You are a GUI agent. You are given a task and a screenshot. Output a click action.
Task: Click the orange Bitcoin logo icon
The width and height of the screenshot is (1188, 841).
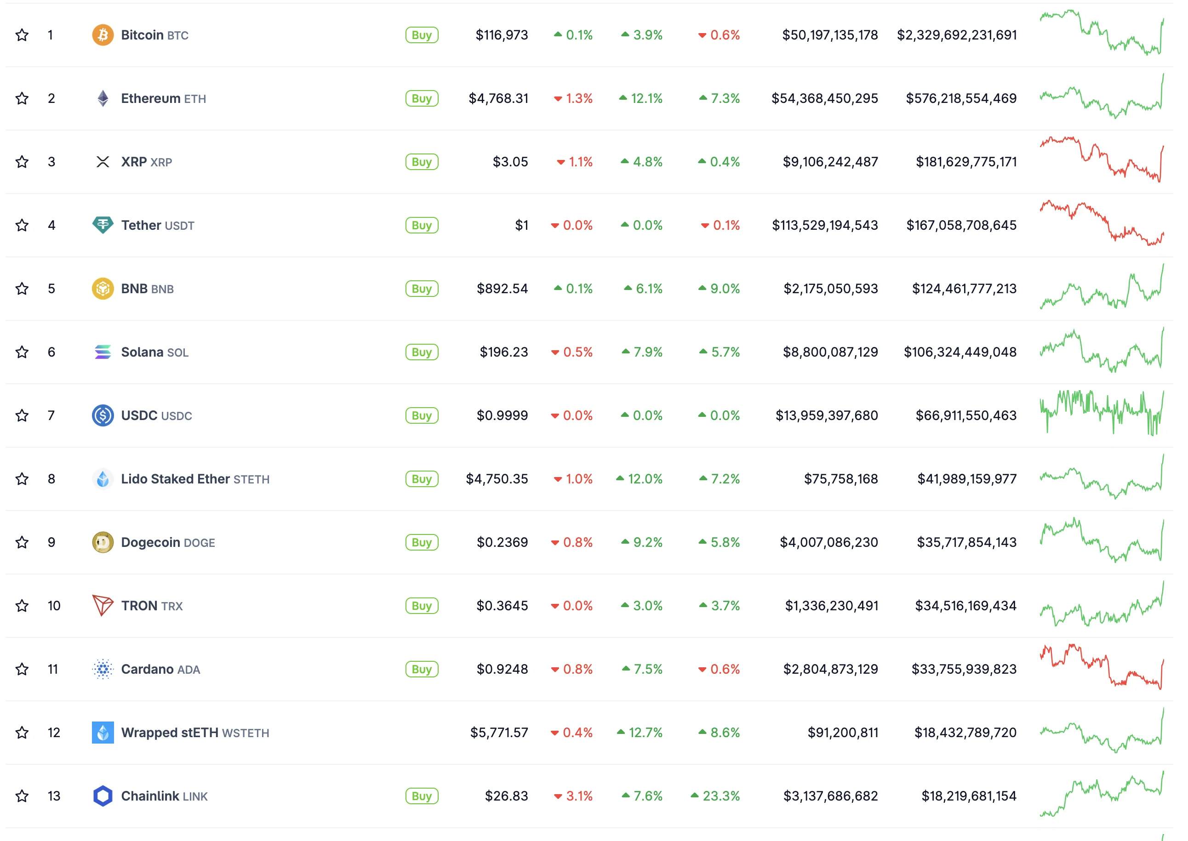[x=103, y=35]
